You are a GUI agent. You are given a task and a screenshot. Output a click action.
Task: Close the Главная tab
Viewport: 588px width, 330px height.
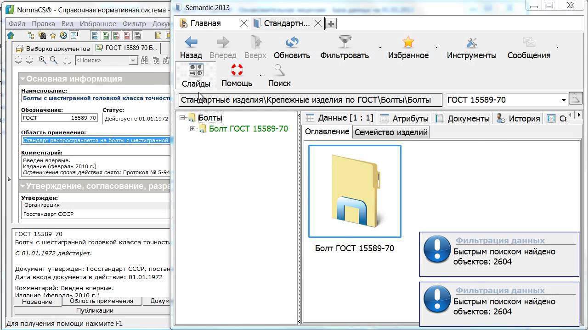[x=244, y=23]
